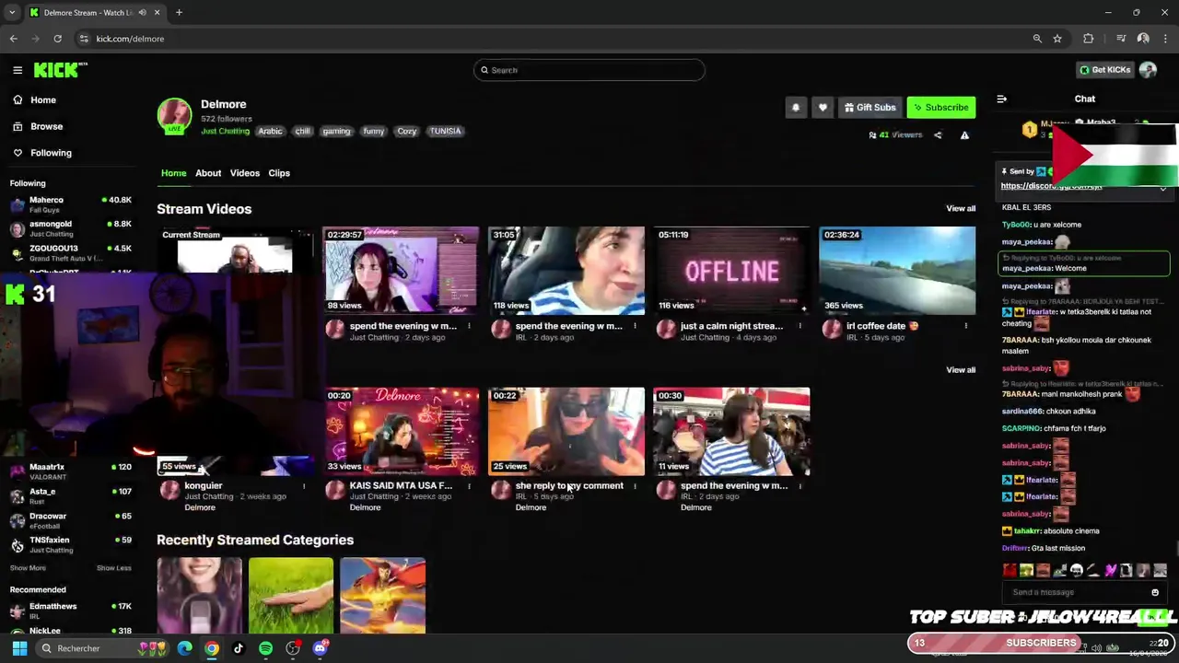Open options for 'irl coffee date' video
Image resolution: width=1179 pixels, height=663 pixels.
tap(965, 326)
